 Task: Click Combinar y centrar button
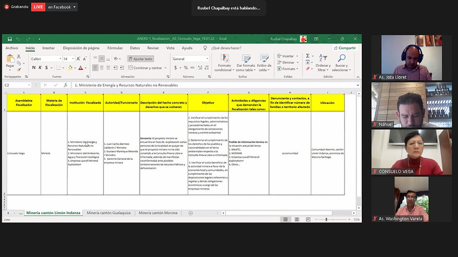point(145,68)
